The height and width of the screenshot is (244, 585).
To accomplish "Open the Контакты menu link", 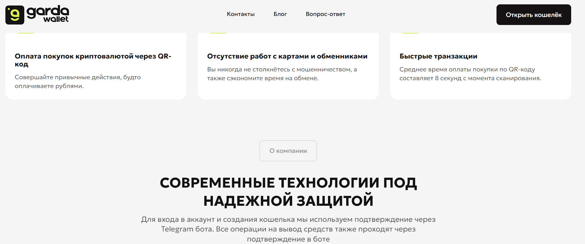I will coord(241,14).
